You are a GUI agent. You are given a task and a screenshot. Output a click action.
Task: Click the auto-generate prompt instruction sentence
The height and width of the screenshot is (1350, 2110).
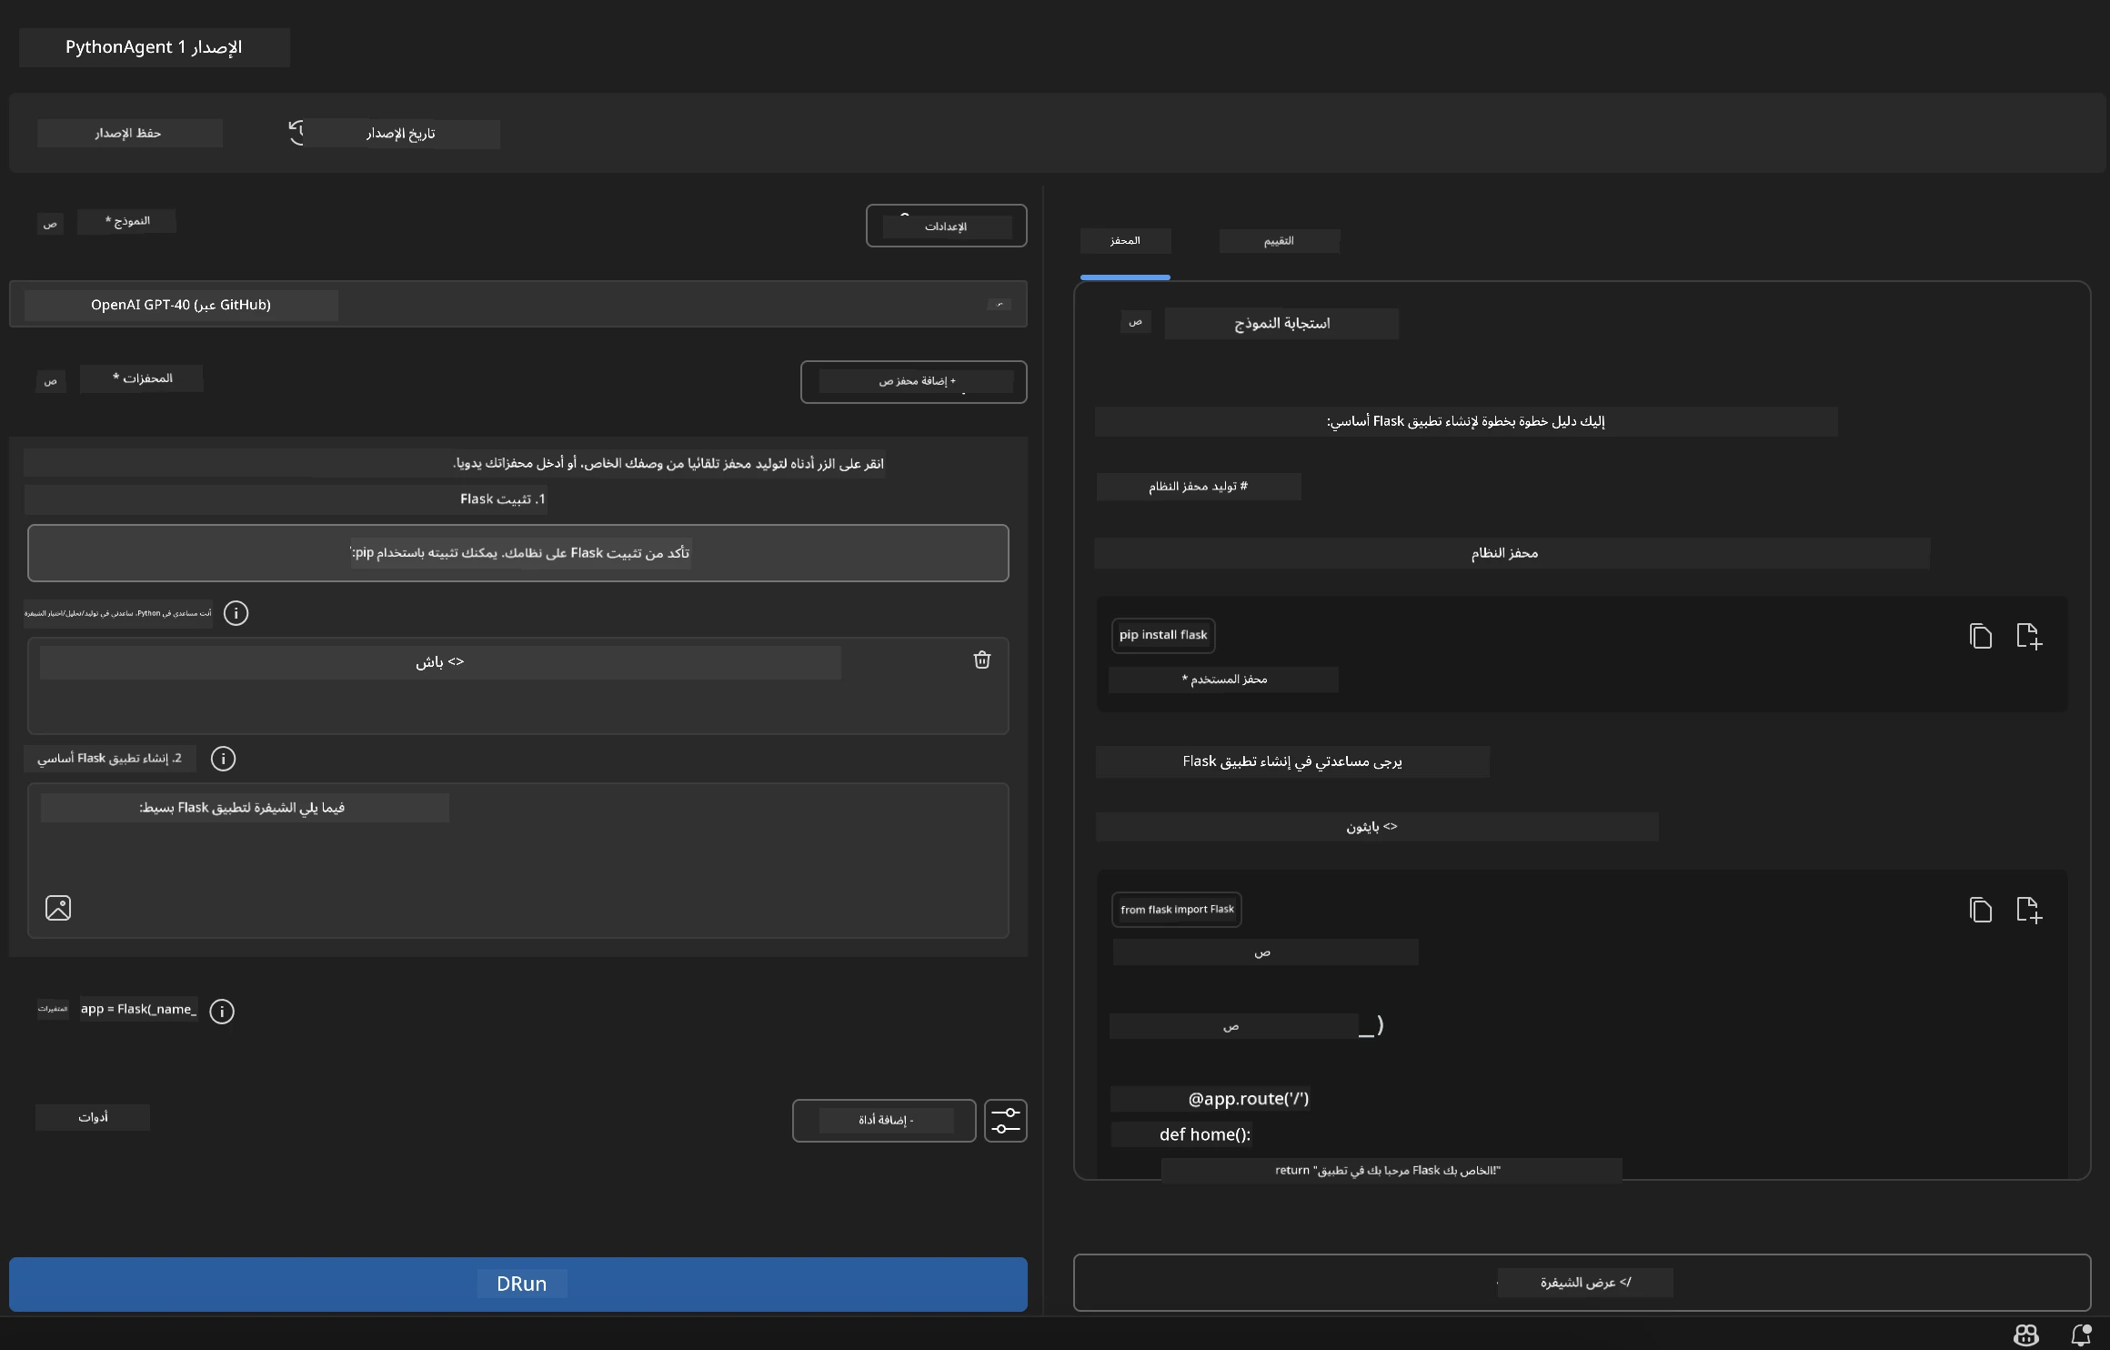(x=668, y=464)
